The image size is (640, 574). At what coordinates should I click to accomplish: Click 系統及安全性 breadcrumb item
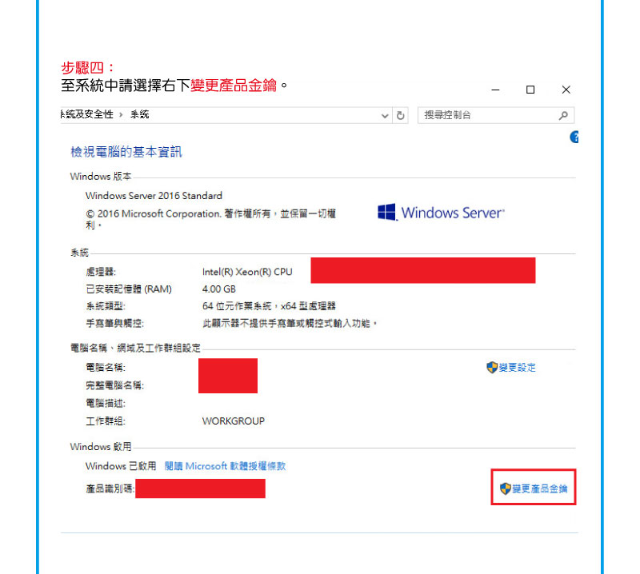pyautogui.click(x=87, y=114)
